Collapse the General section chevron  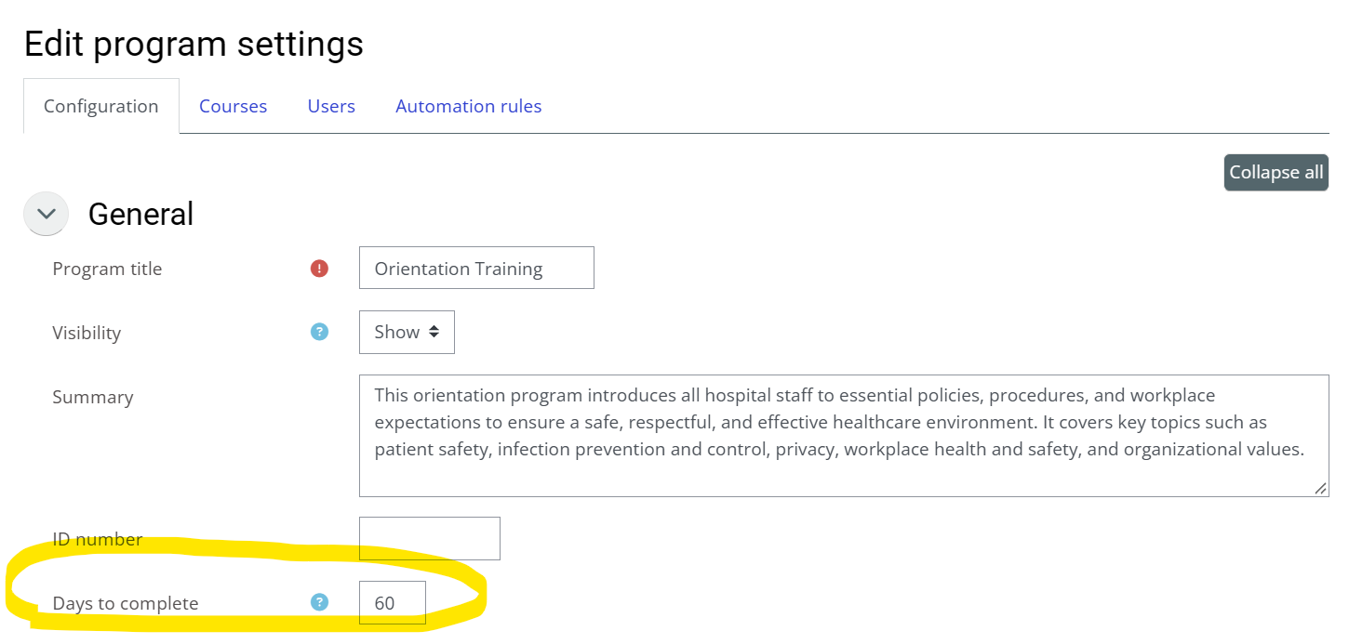47,214
